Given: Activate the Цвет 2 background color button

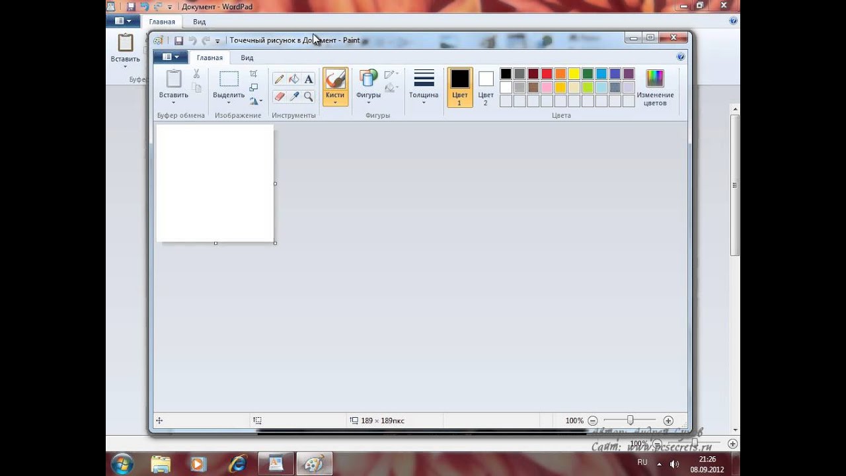Looking at the screenshot, I should tap(486, 87).
